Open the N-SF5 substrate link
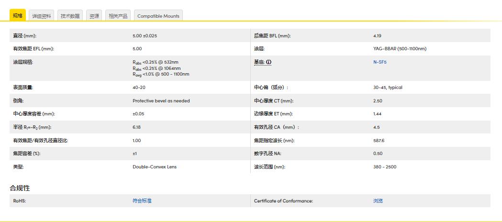This screenshot has height=222, width=502. (379, 62)
